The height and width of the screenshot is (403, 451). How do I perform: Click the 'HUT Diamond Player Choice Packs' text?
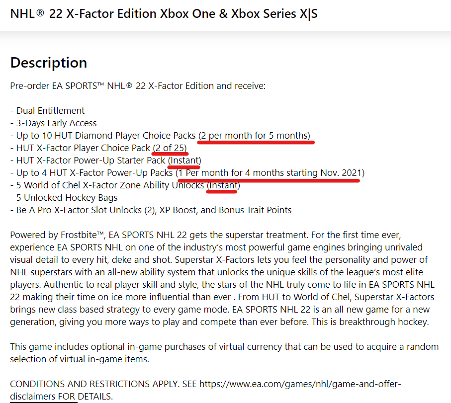[x=125, y=135]
